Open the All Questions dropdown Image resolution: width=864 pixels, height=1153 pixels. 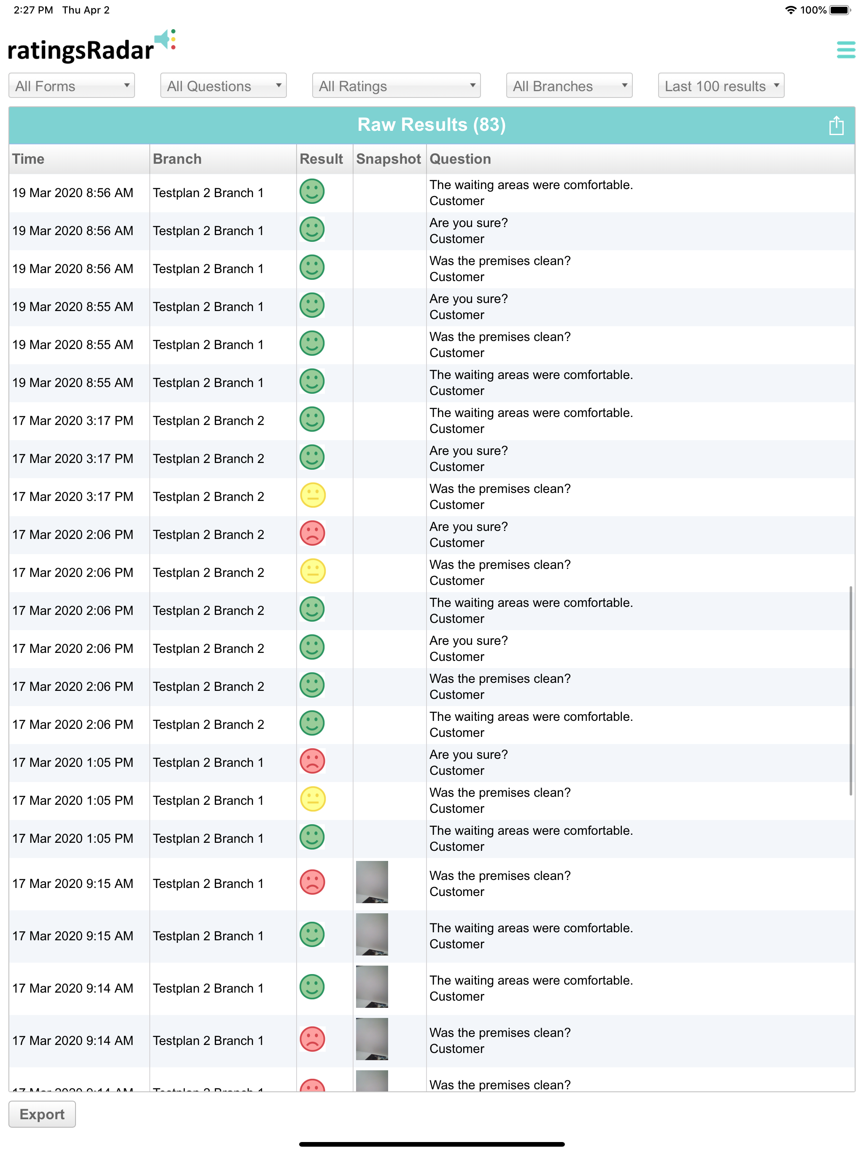[x=224, y=86]
